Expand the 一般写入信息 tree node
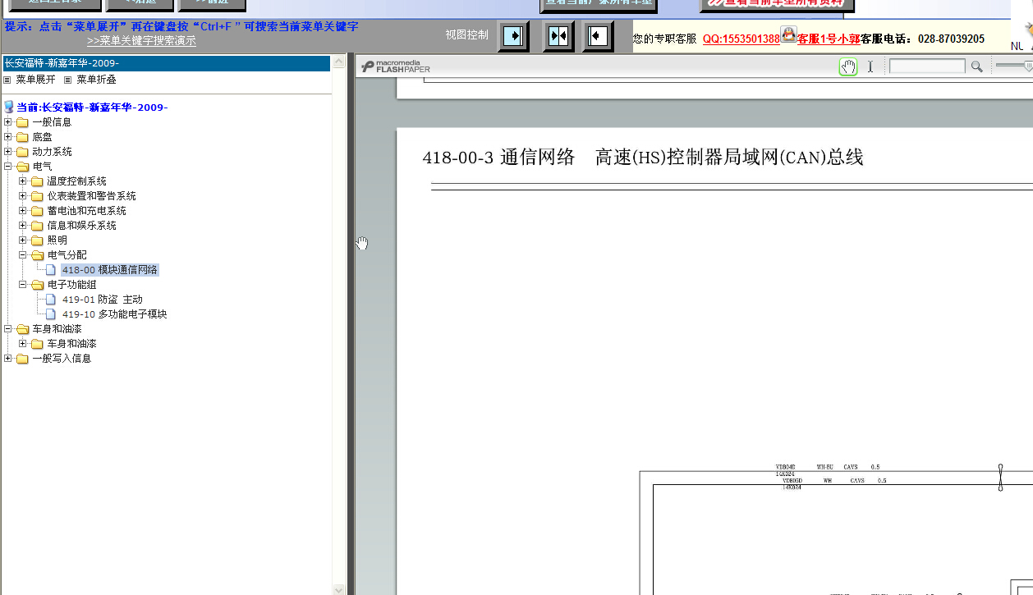The image size is (1033, 595). click(8, 359)
